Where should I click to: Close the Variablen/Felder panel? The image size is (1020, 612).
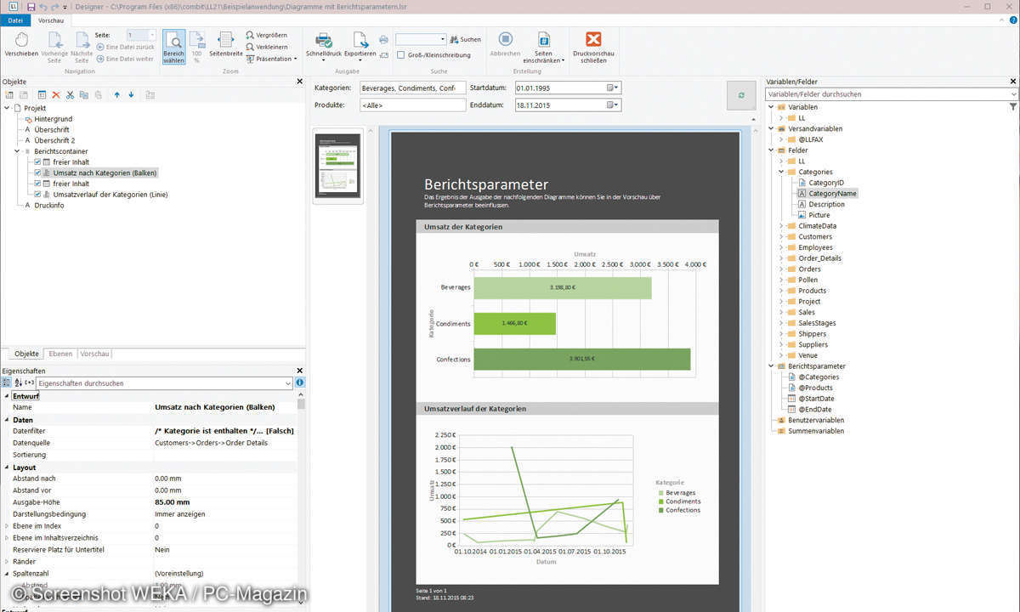point(1013,82)
